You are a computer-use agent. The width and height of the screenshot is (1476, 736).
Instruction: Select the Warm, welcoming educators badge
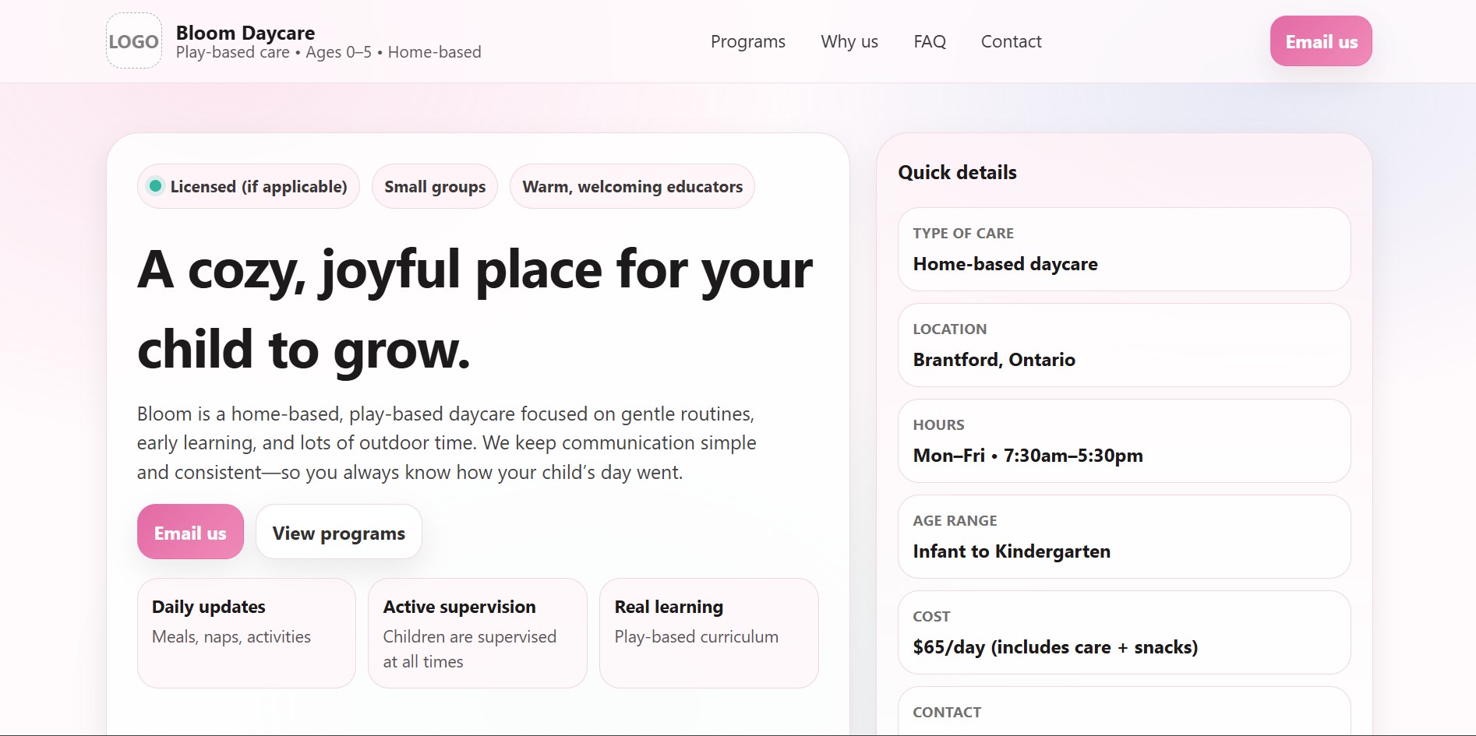632,186
